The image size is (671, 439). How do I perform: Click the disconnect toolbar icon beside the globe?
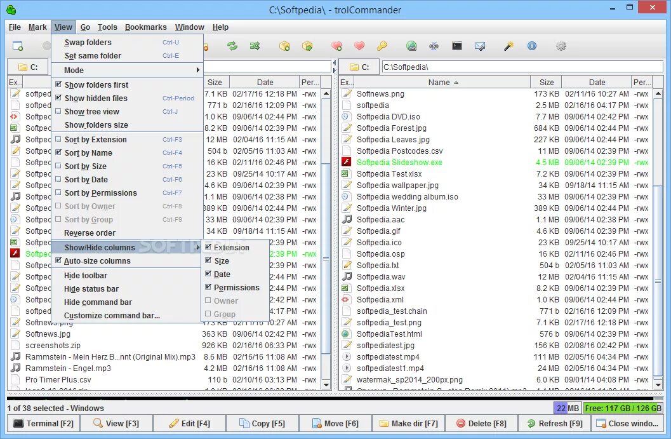click(434, 46)
